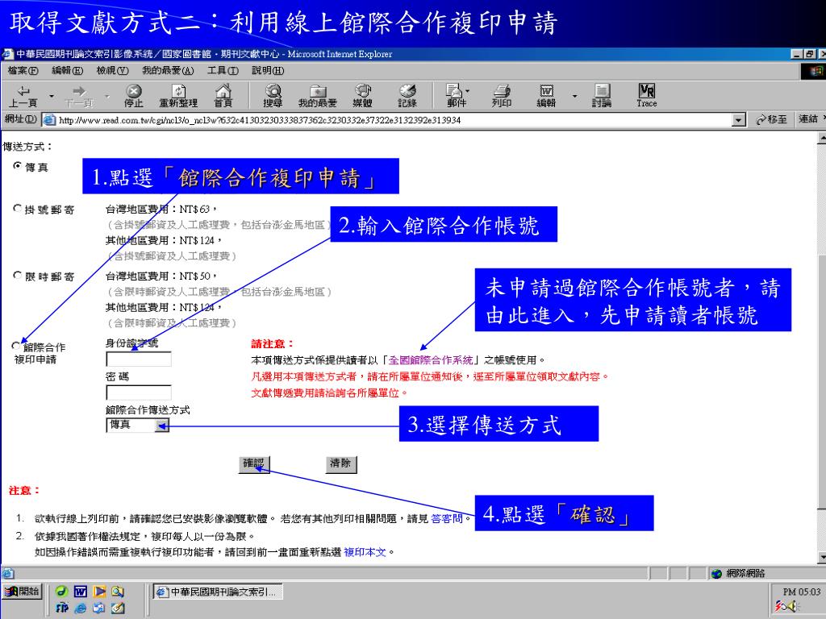Open the 複印本文 link

pos(365,552)
